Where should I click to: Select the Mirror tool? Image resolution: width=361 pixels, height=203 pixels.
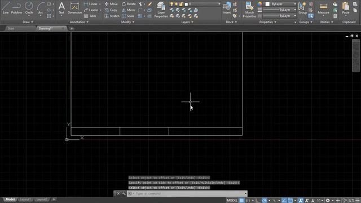(129, 10)
